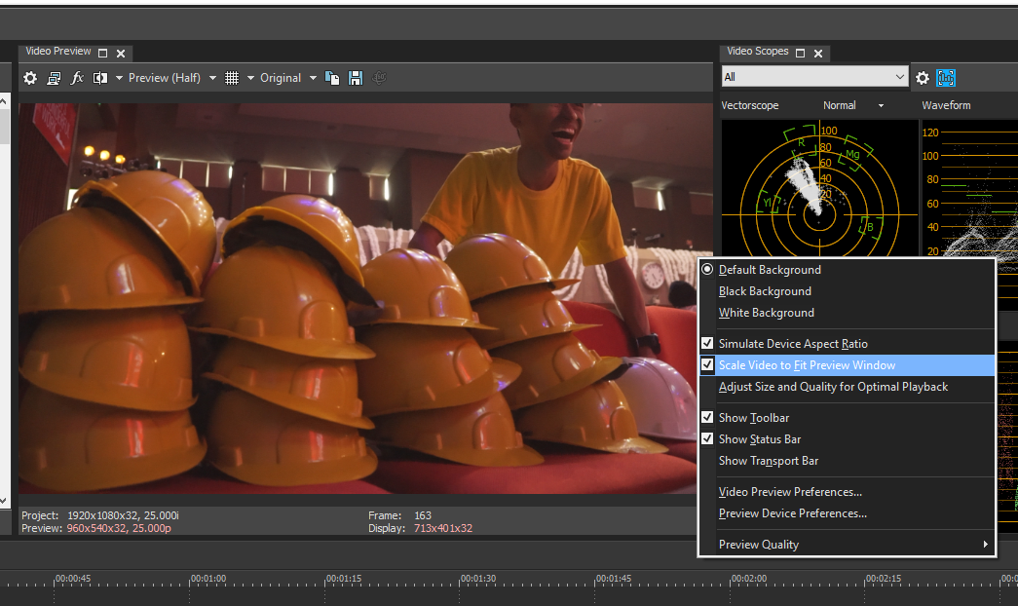Image resolution: width=1018 pixels, height=606 pixels.
Task: Choose Black Background from context menu
Action: [x=765, y=291]
